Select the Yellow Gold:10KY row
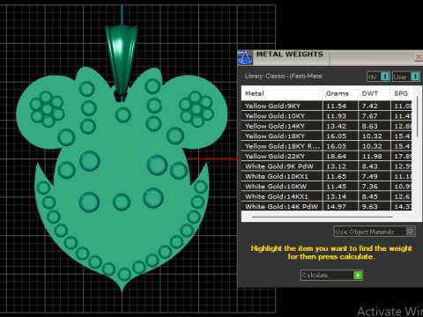The image size is (423, 317). (x=326, y=116)
